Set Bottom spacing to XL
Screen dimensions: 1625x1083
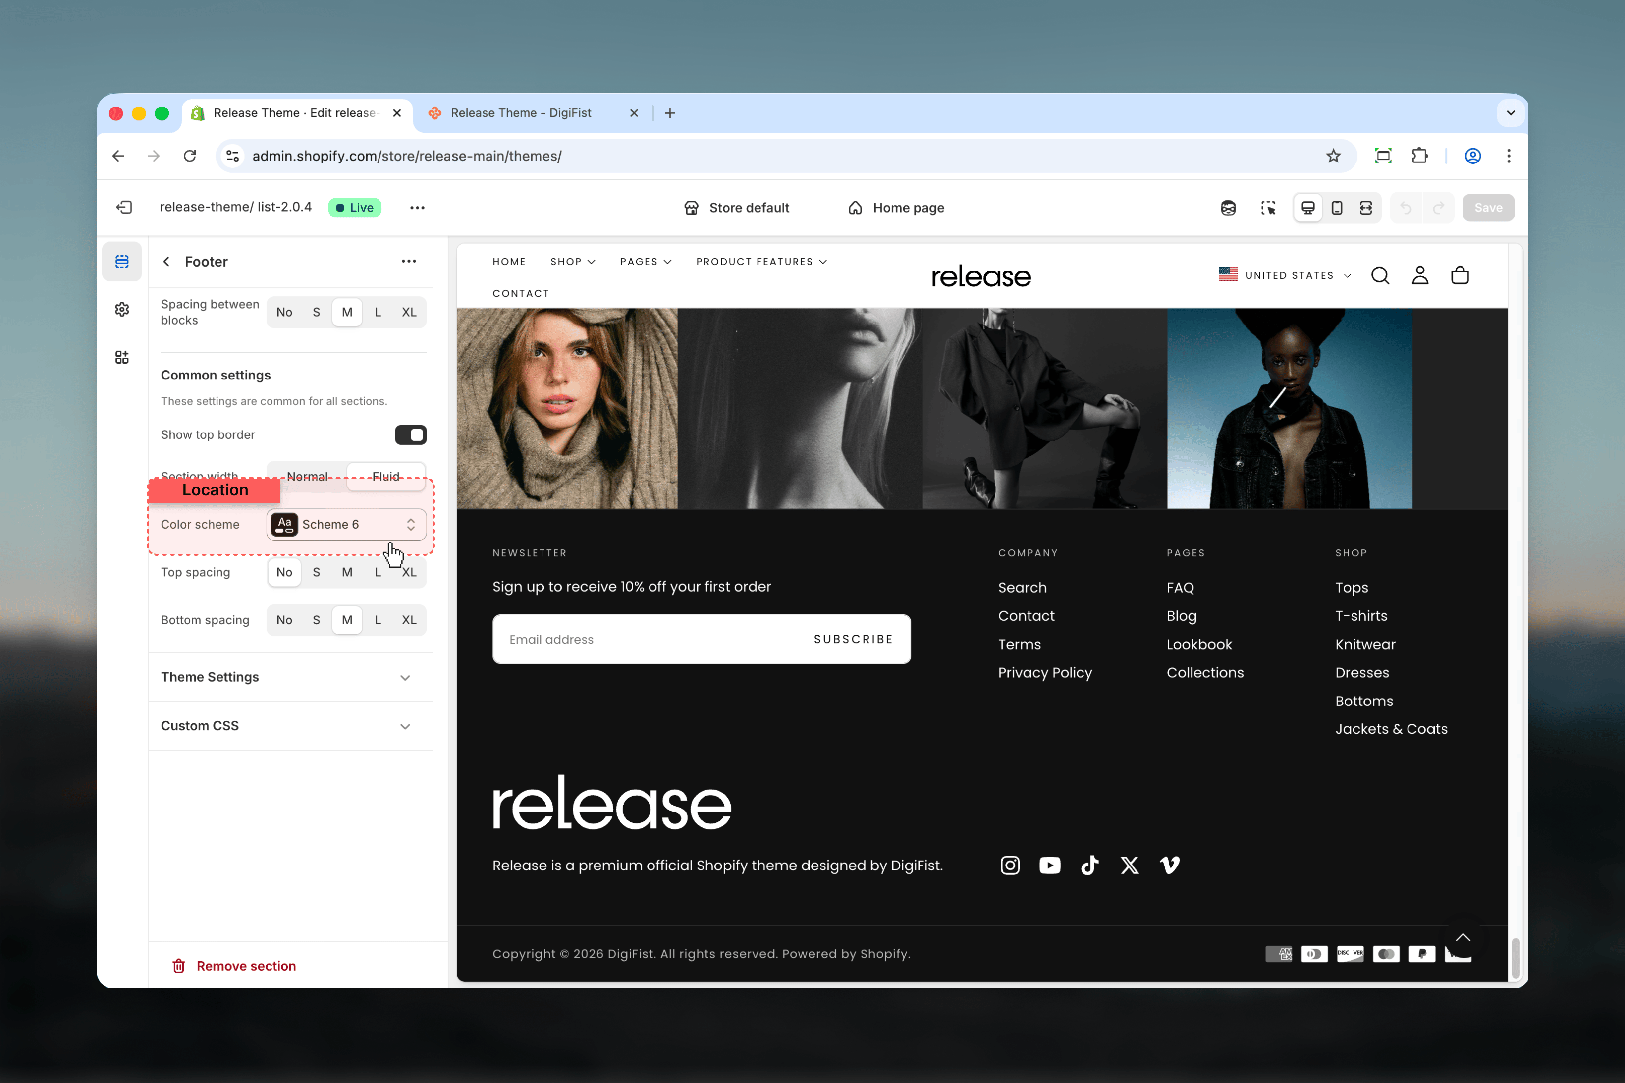point(409,620)
